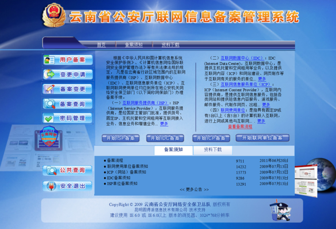
Task: Click the view count 15773
Action: coord(241,173)
